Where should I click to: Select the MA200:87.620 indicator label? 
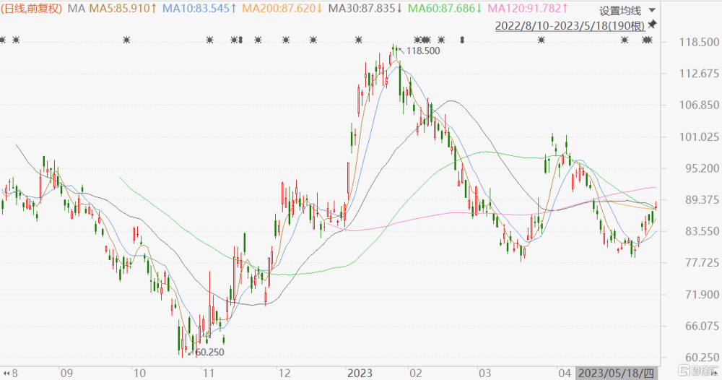click(282, 8)
